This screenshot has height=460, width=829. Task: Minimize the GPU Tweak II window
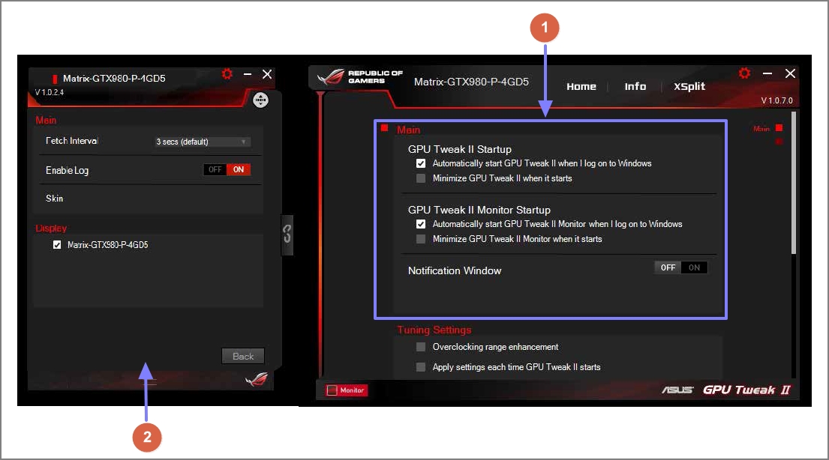click(767, 73)
